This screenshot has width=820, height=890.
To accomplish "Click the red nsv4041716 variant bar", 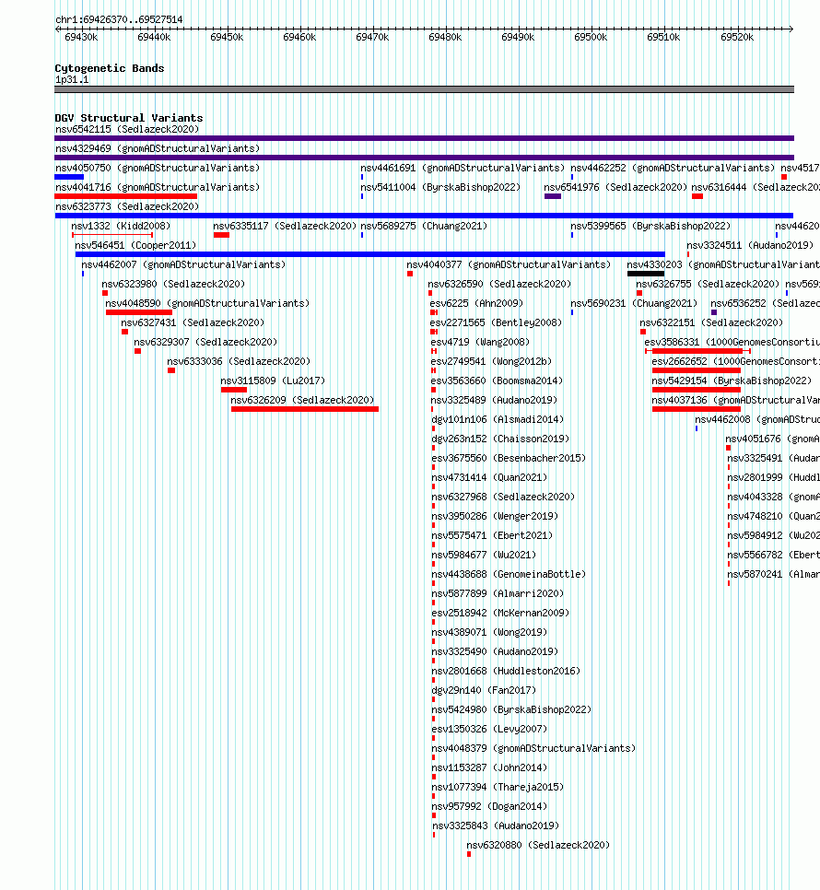I will point(125,196).
